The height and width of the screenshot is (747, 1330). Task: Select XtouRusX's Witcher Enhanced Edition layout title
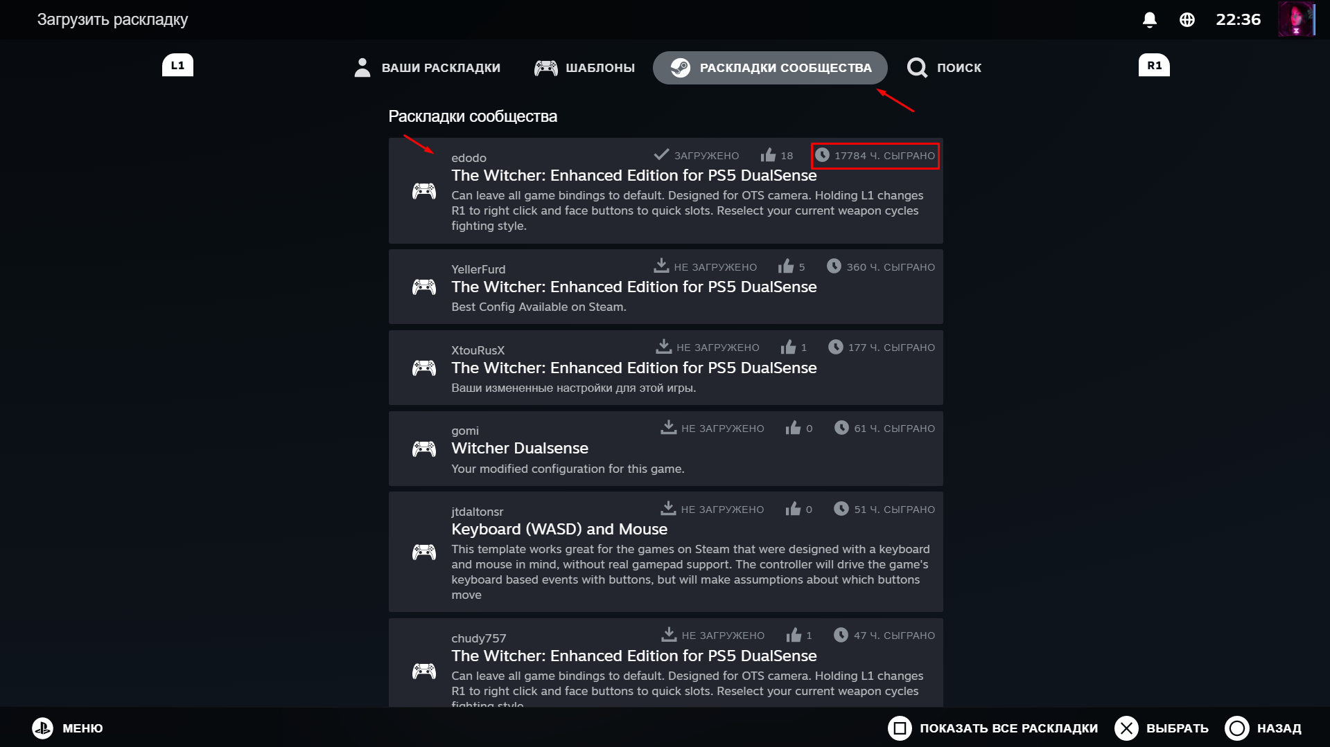point(634,368)
